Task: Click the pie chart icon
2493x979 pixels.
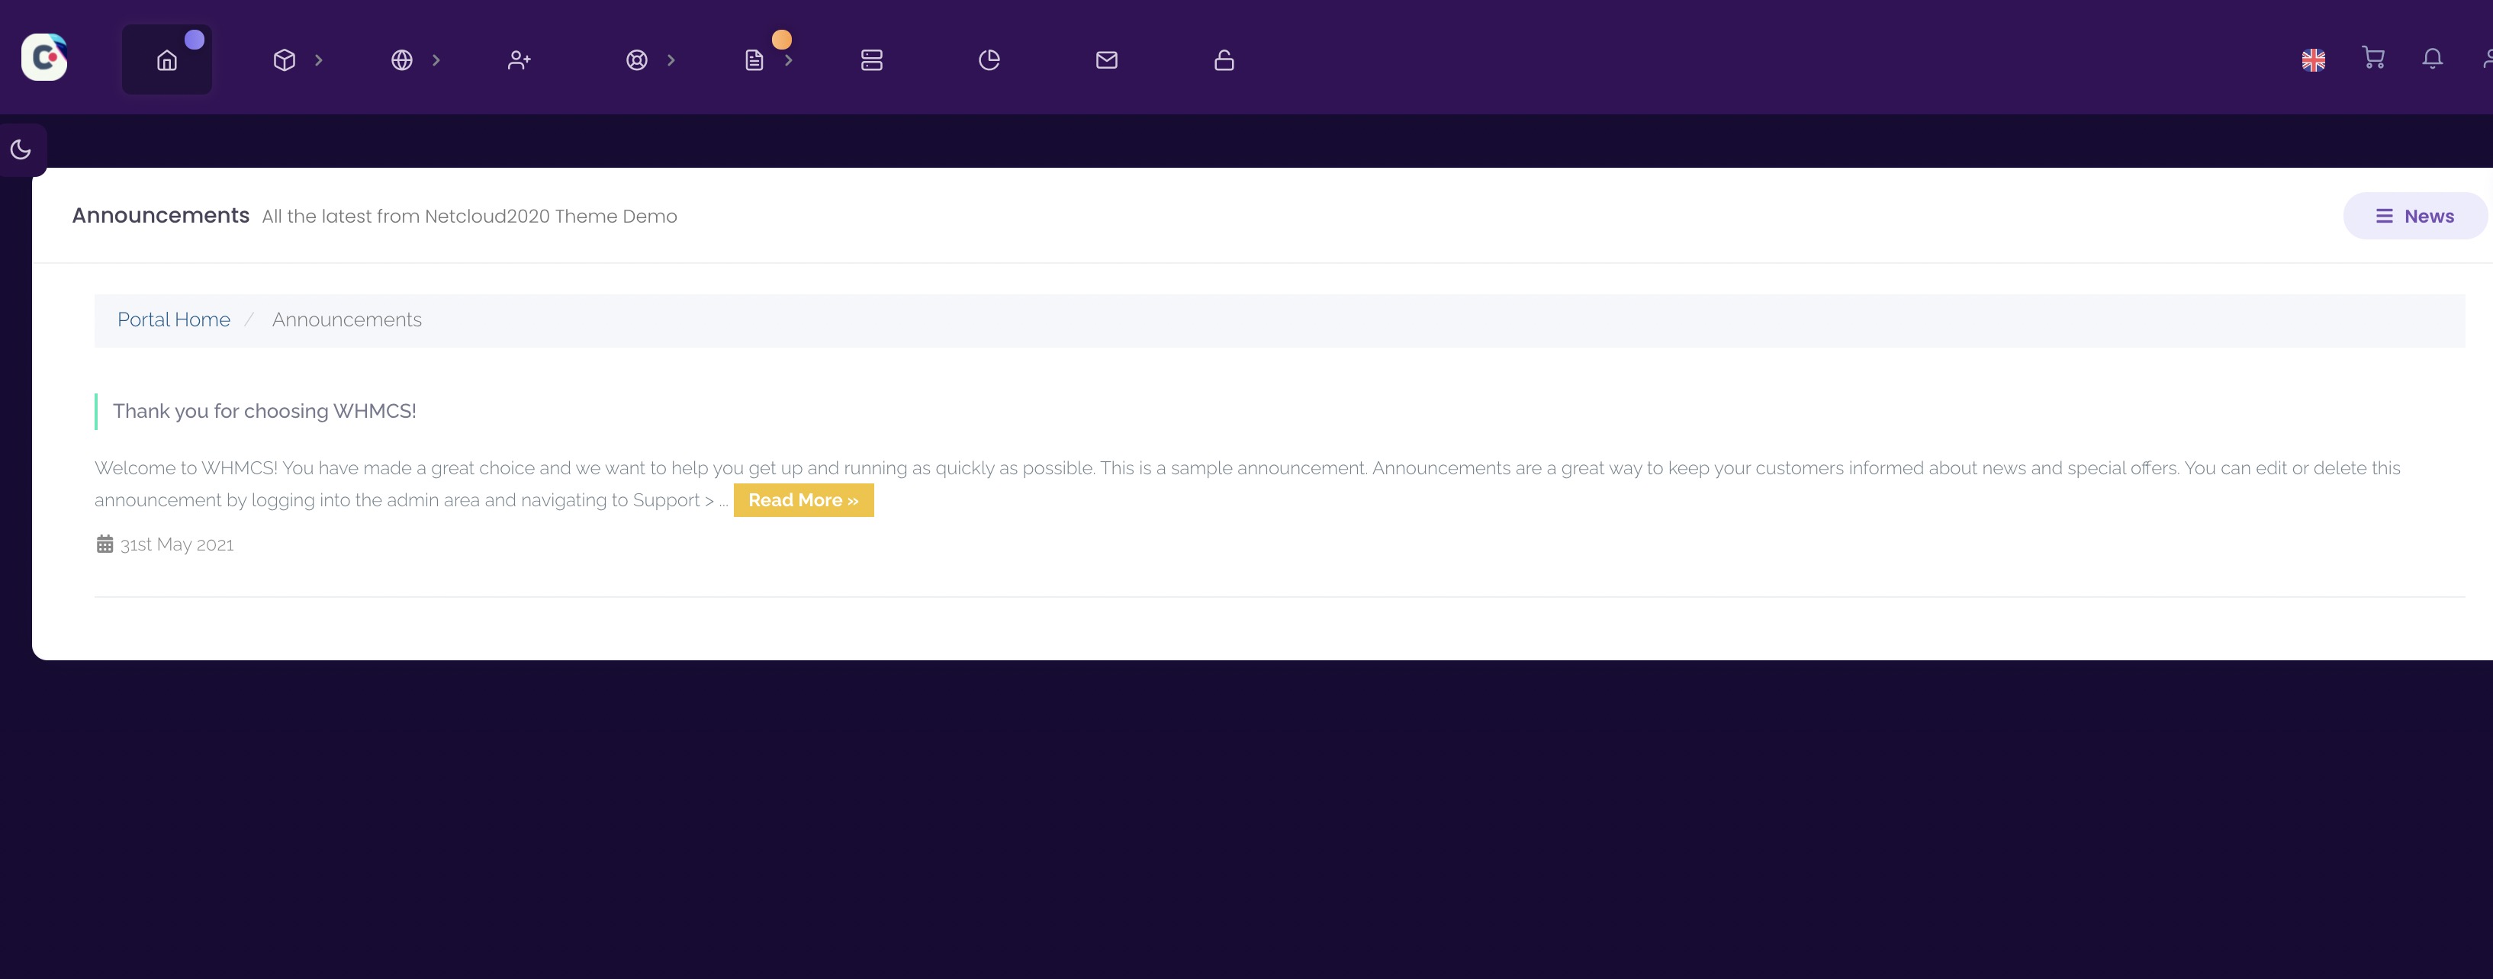Action: (989, 60)
